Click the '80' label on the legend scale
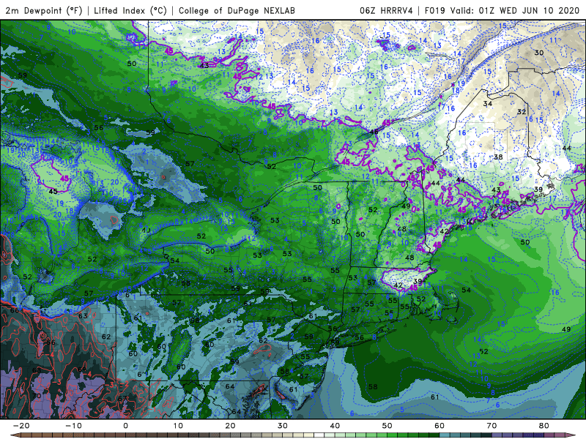The image size is (586, 439). tap(544, 426)
